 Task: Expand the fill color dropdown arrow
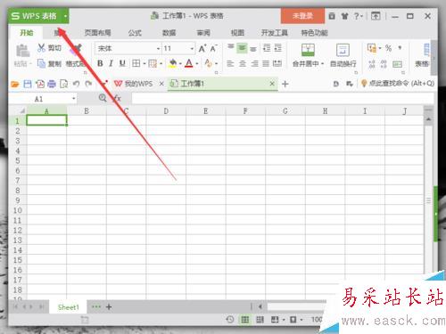tap(180, 63)
